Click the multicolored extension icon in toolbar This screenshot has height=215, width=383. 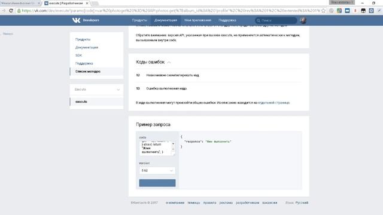pyautogui.click(x=339, y=11)
